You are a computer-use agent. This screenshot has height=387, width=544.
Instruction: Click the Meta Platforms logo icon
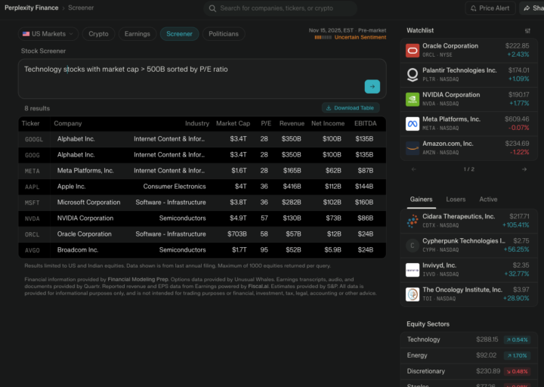pyautogui.click(x=413, y=124)
